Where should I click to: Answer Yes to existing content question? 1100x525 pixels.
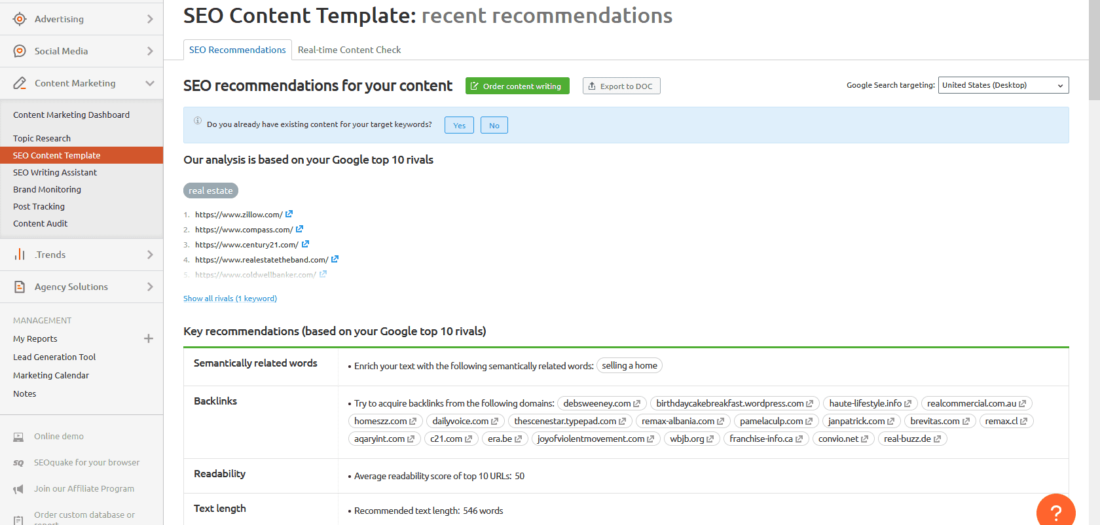point(459,125)
